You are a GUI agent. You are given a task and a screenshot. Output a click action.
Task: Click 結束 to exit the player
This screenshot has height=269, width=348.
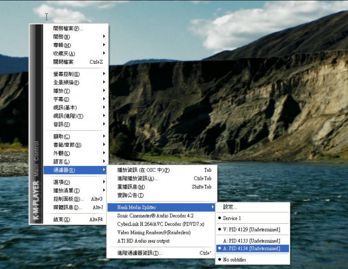point(62,219)
